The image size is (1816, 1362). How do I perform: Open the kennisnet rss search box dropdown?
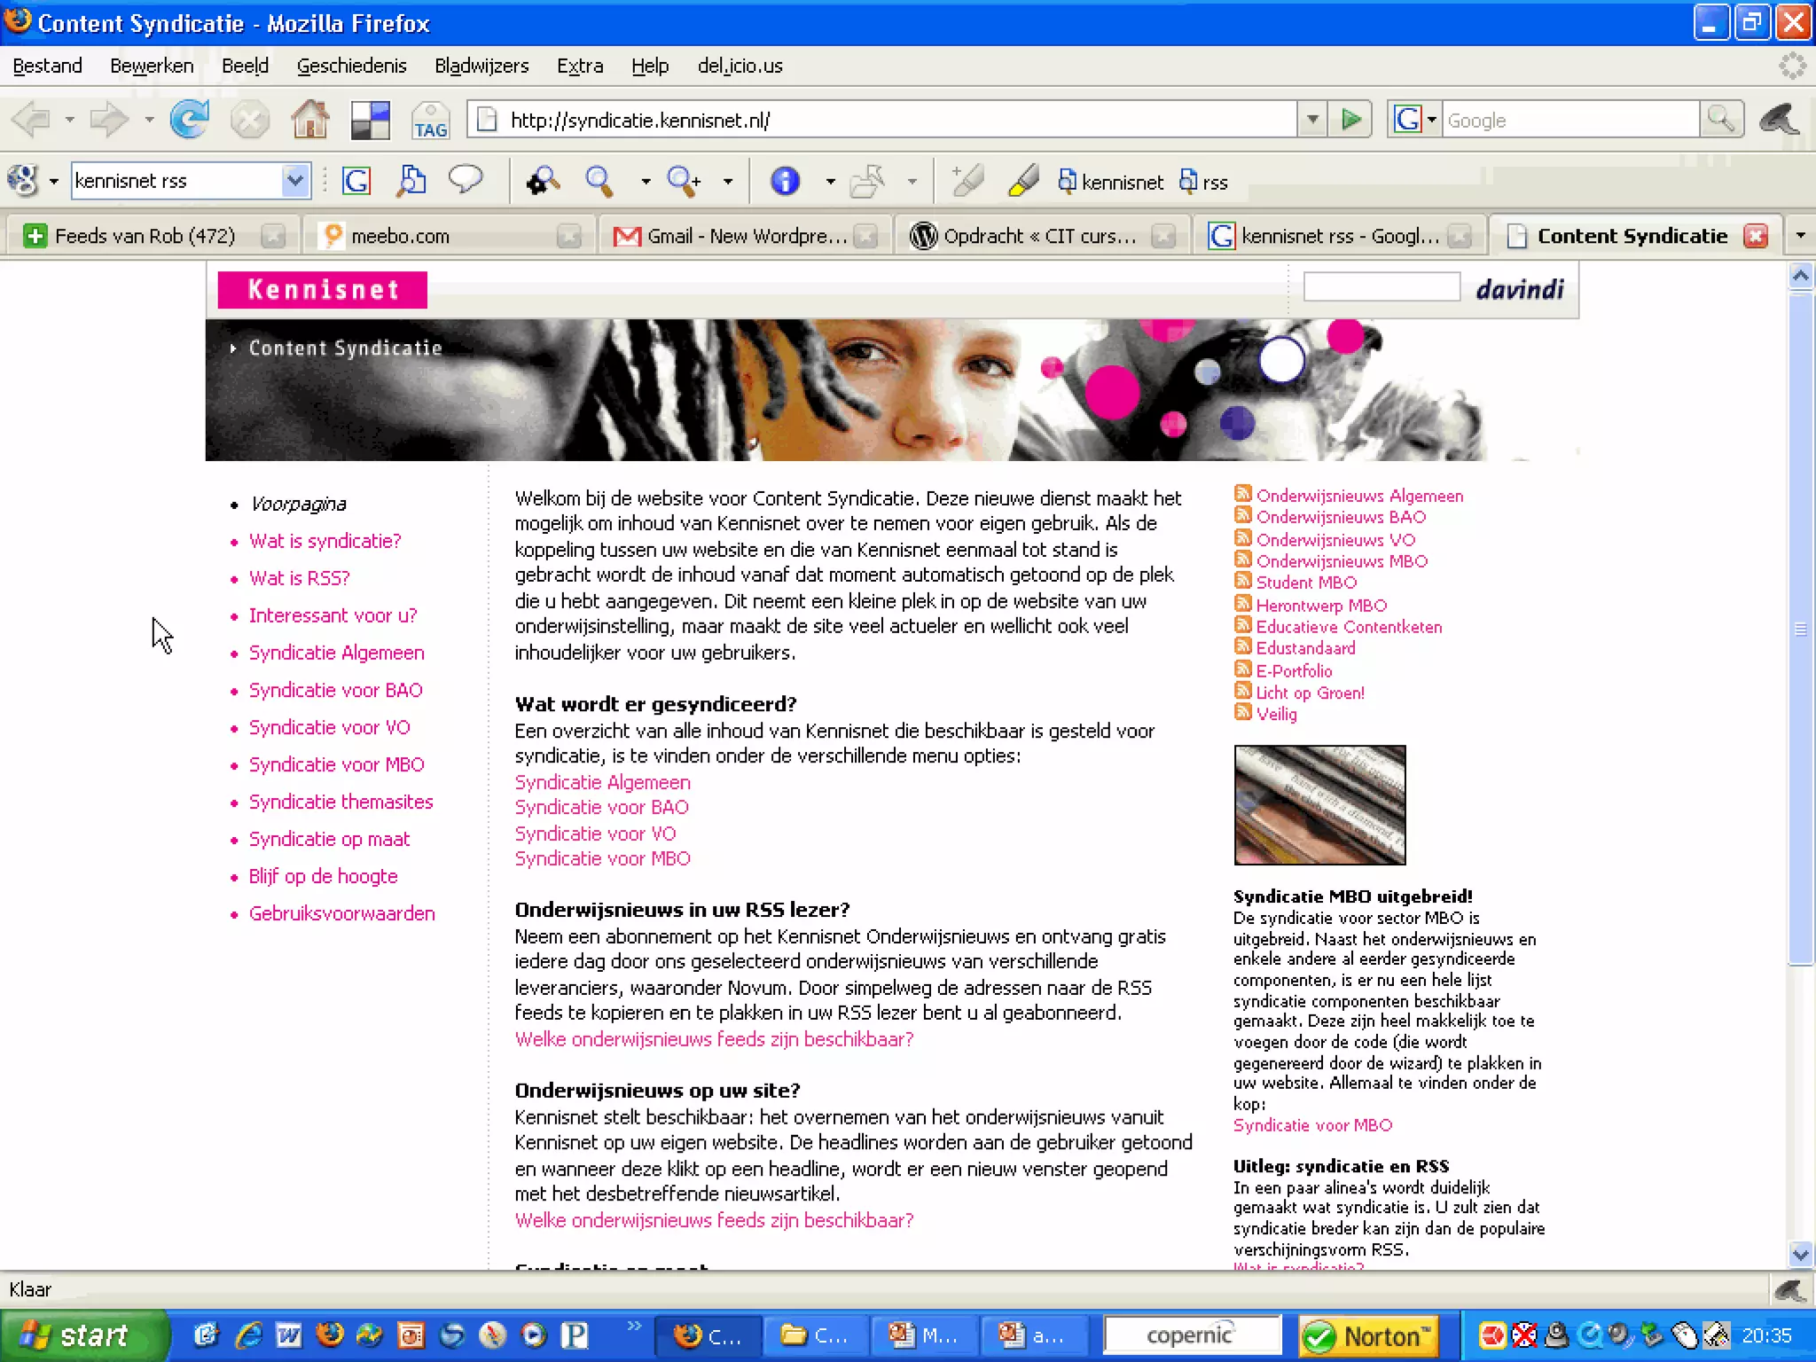tap(295, 182)
